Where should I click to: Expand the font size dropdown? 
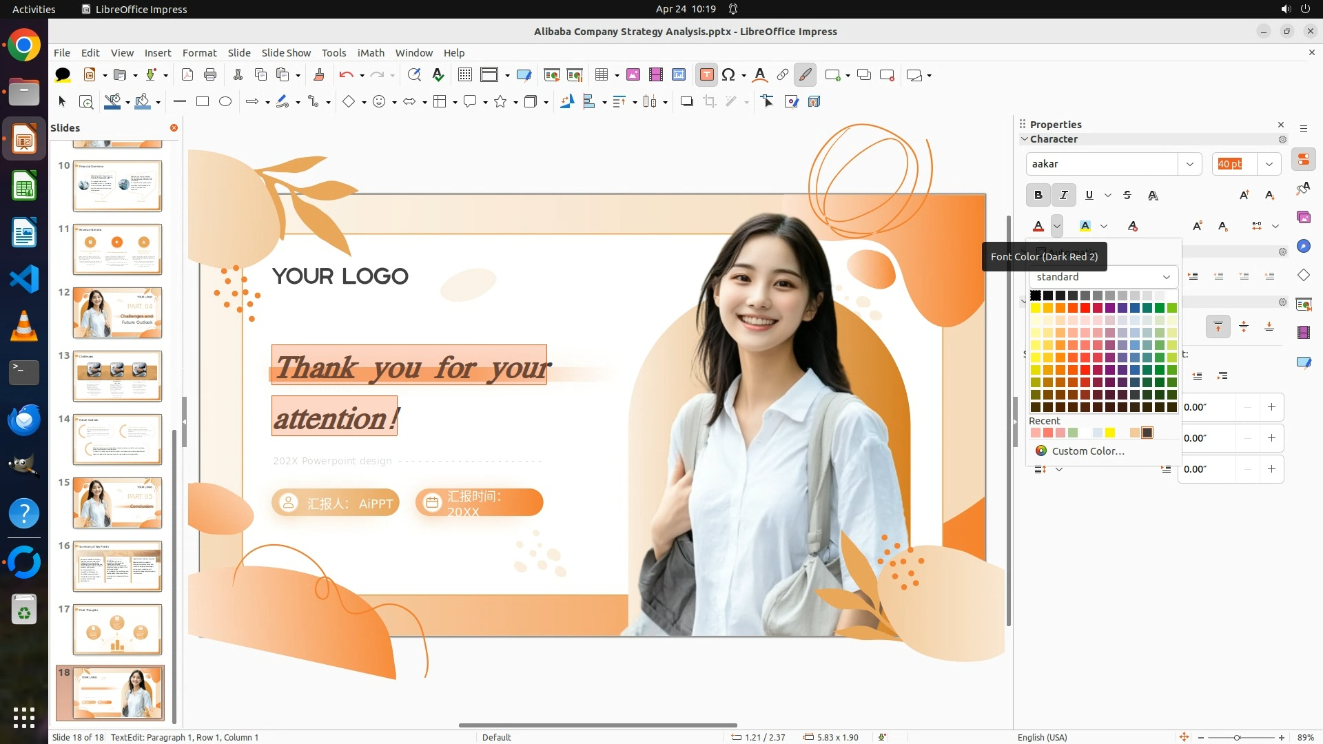(1269, 164)
